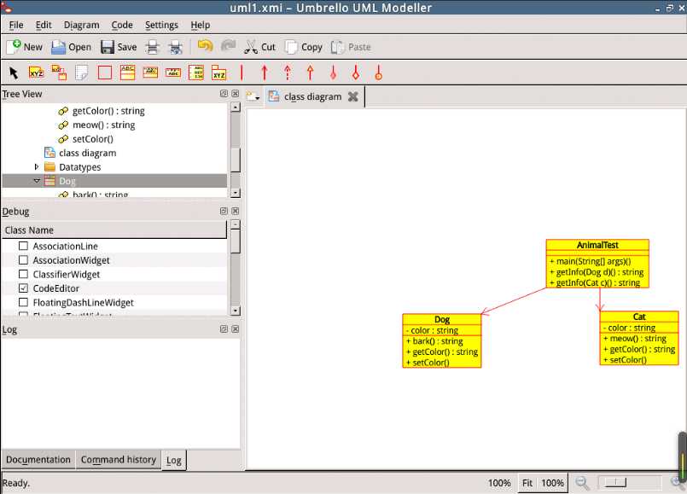This screenshot has width=687, height=494.
Task: Click the Print icon
Action: point(152,47)
